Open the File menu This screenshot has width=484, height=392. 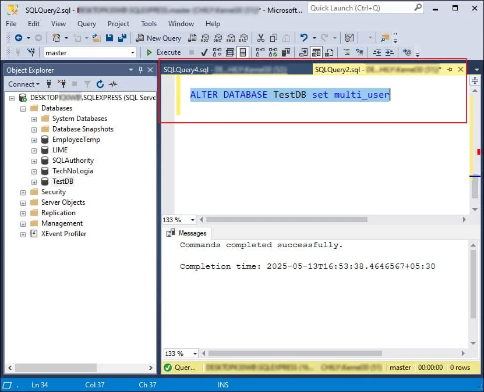[x=11, y=23]
